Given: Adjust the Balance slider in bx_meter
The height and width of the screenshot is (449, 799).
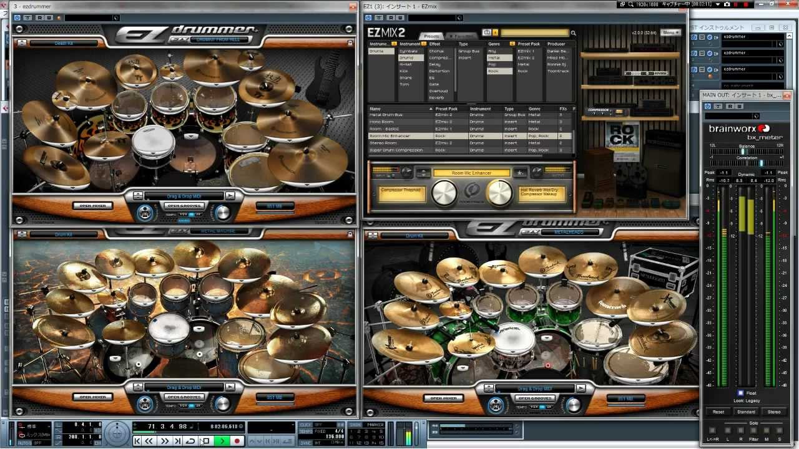Looking at the screenshot, I should (747, 152).
